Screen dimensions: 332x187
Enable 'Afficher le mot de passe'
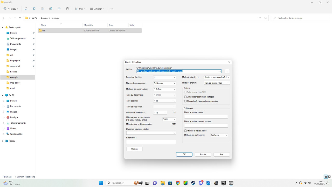click(185, 131)
